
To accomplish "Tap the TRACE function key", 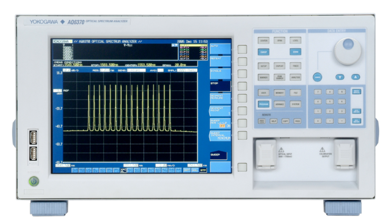I will 295,66.
